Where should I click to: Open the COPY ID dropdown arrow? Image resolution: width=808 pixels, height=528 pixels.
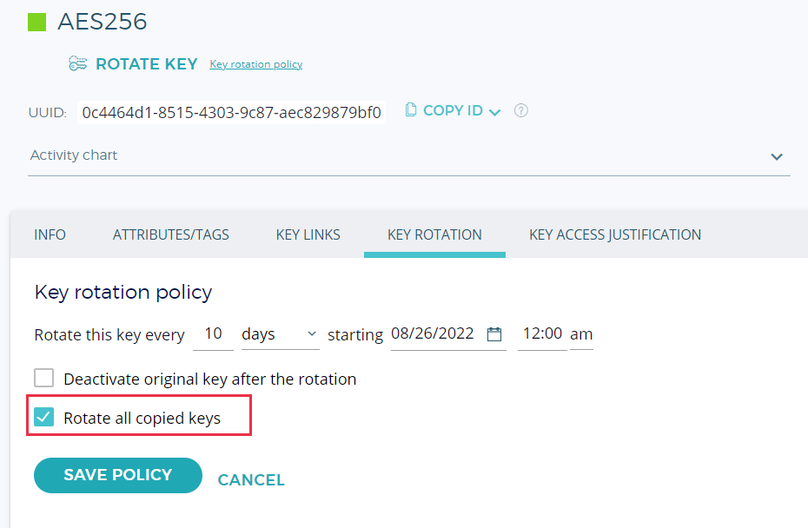[x=495, y=112]
